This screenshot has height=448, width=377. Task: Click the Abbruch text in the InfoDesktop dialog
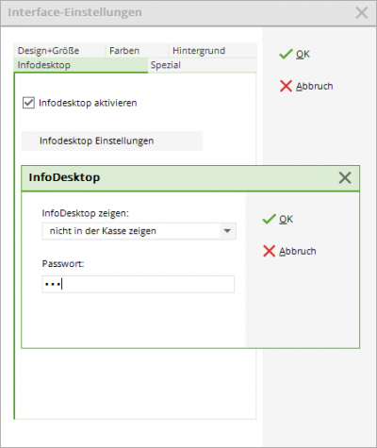coord(298,251)
